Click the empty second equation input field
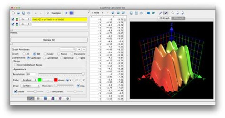The width and height of the screenshot is (225, 118). point(59,24)
